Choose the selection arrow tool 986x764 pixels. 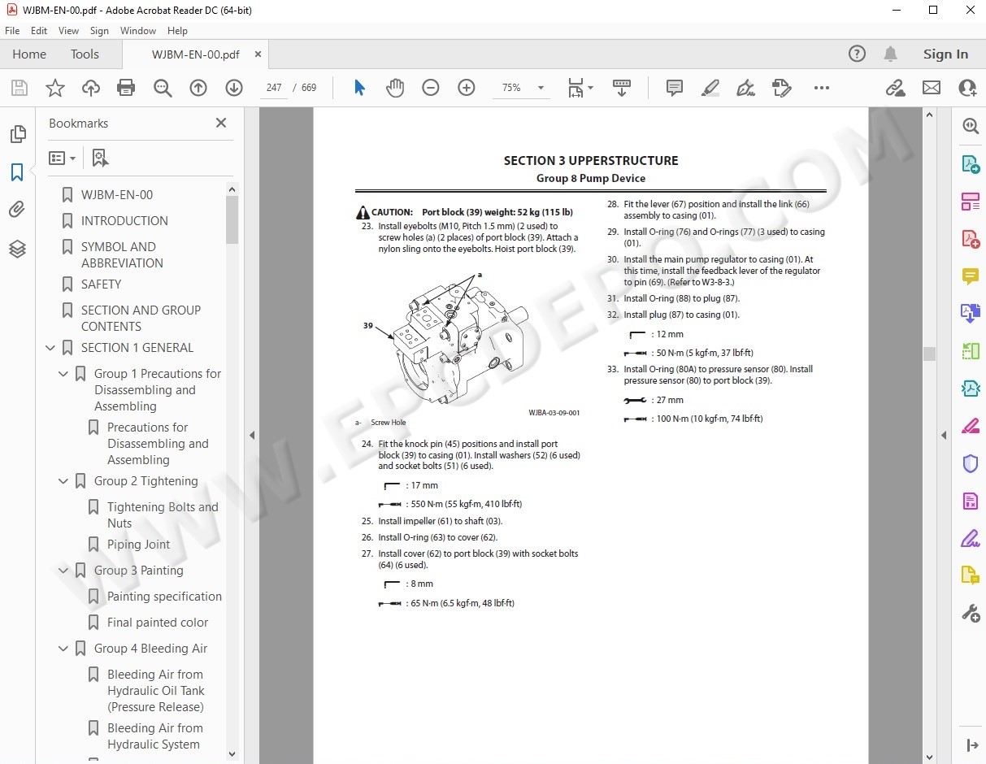tap(359, 88)
